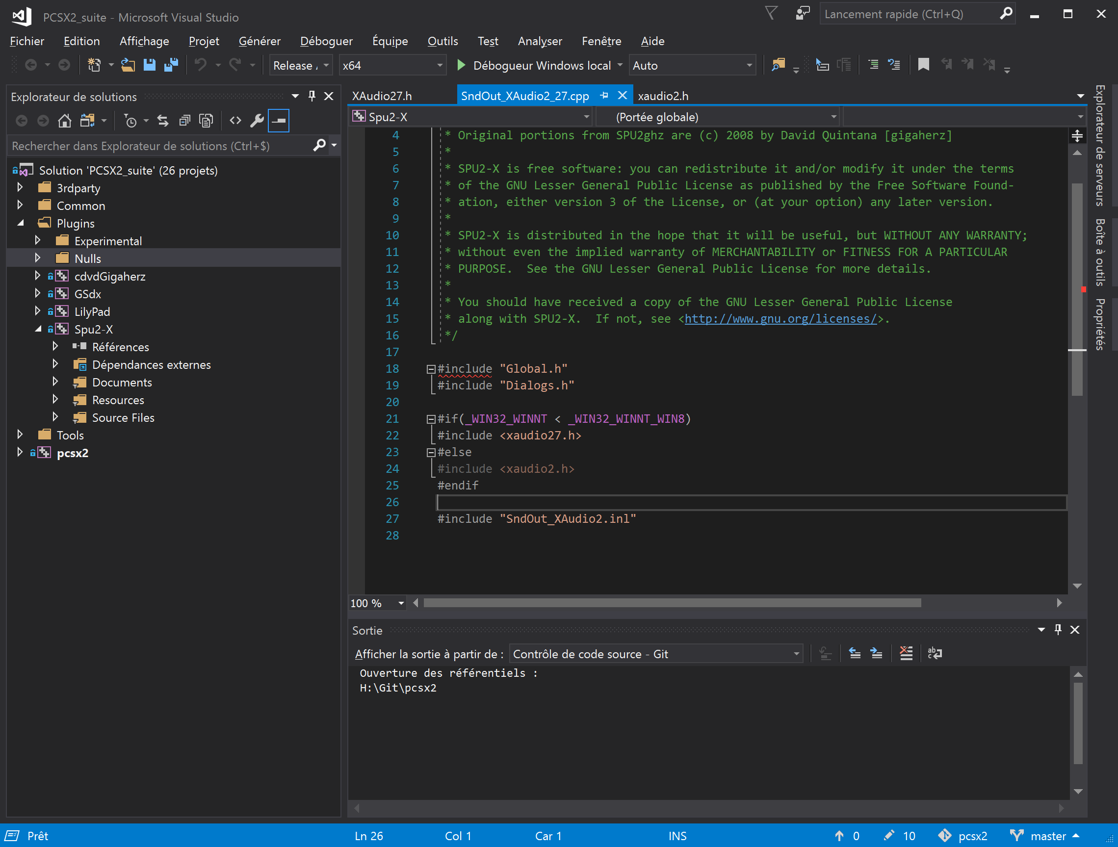
Task: Open x64 platform dropdown
Action: pos(393,65)
